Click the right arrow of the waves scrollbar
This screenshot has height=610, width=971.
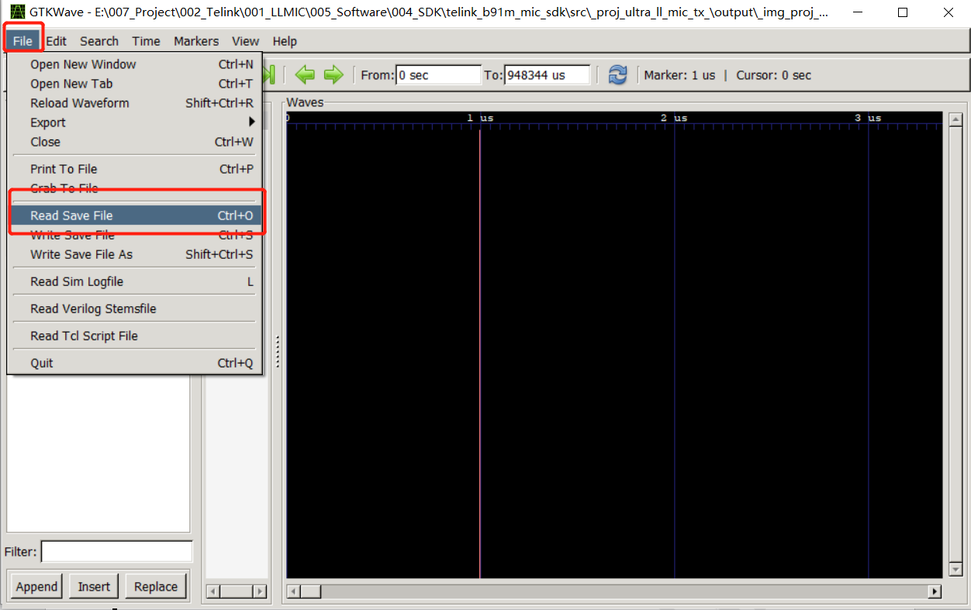935,591
